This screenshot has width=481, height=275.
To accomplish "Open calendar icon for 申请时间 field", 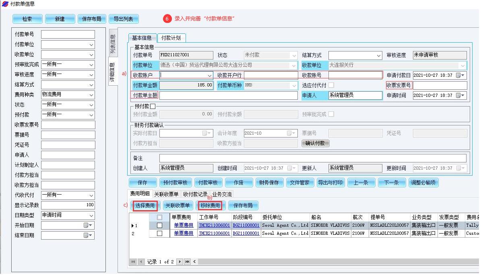I will pos(459,96).
